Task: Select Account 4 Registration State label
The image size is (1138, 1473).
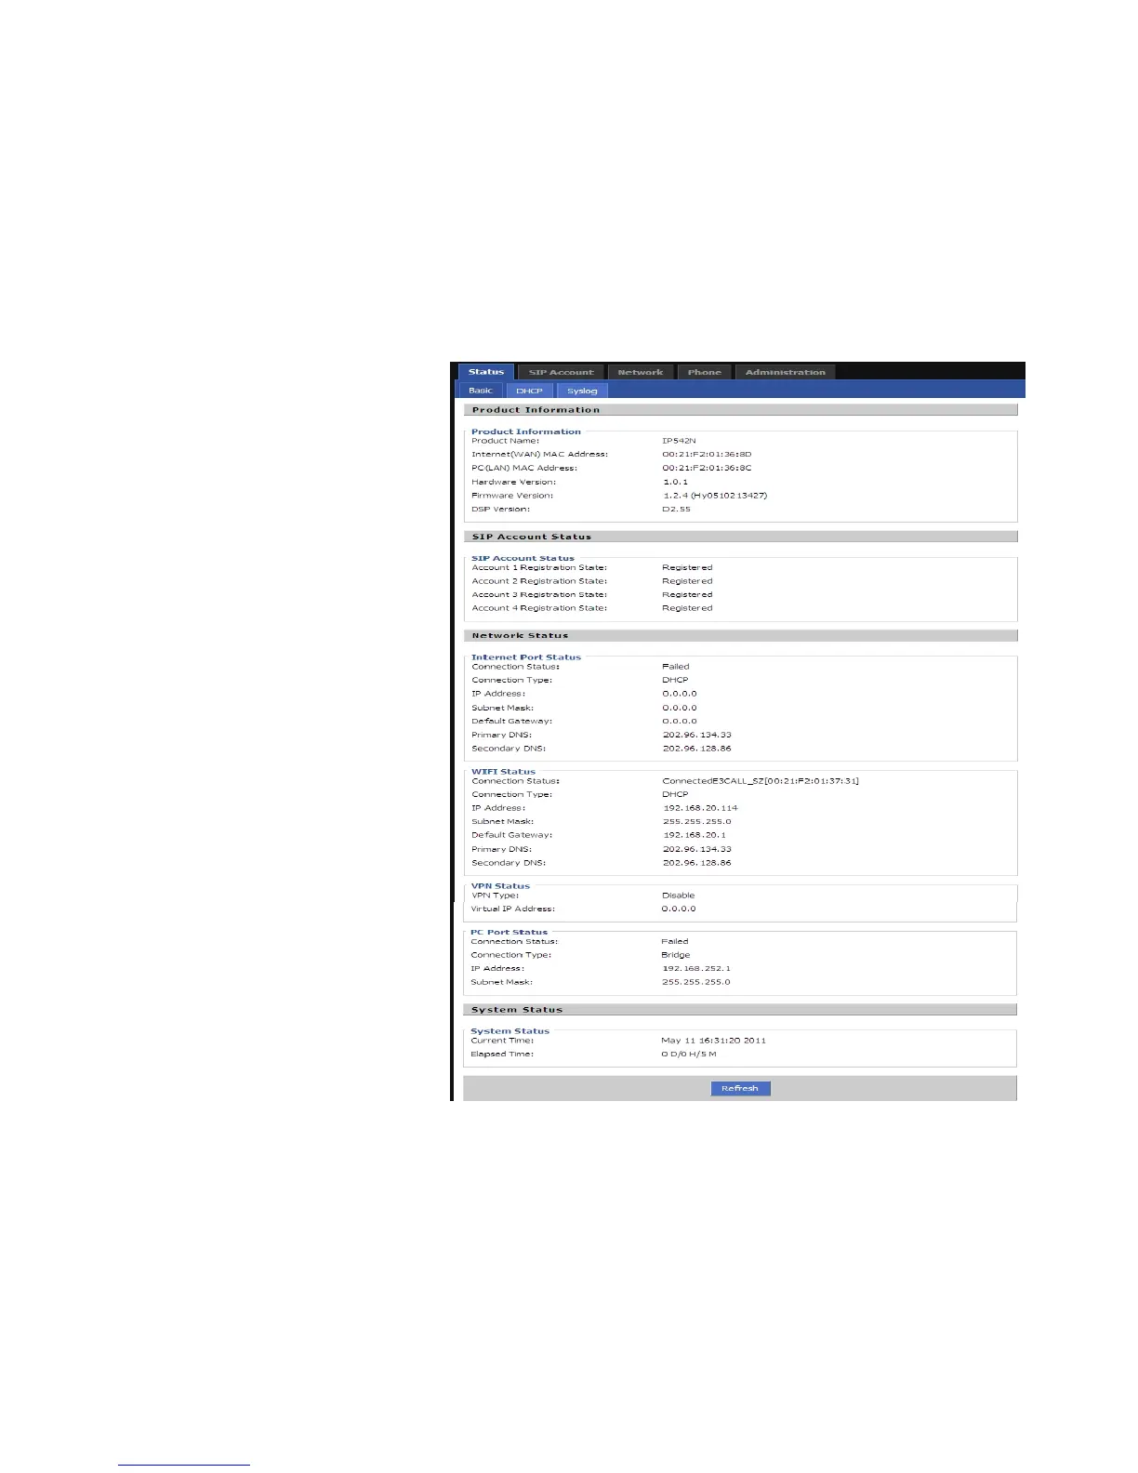Action: click(x=539, y=608)
